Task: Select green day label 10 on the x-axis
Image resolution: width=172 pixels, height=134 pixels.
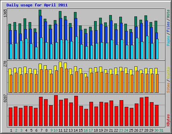Action: click(55, 130)
